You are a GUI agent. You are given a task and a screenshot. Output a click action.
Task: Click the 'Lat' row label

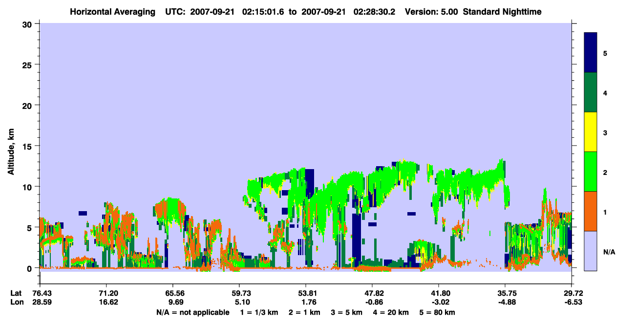click(x=16, y=293)
